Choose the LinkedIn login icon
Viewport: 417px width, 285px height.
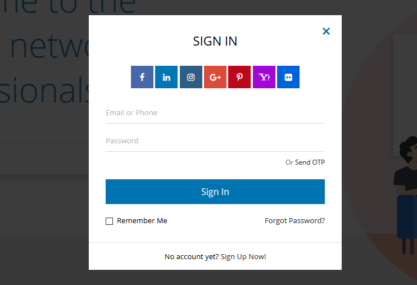pyautogui.click(x=166, y=77)
